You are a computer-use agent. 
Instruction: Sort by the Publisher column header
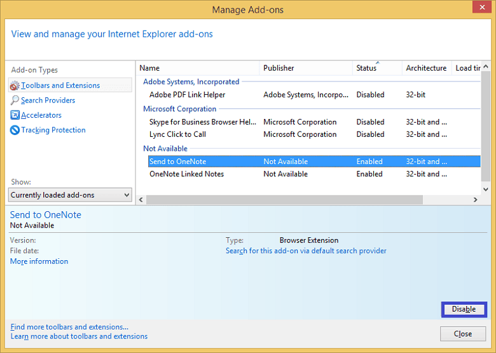[306, 68]
